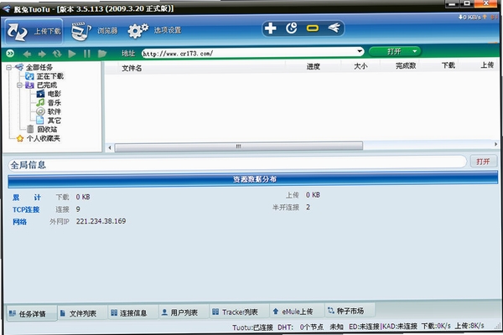Switch to the Tracker列表 tab
The height and width of the screenshot is (335, 503).
tap(239, 312)
